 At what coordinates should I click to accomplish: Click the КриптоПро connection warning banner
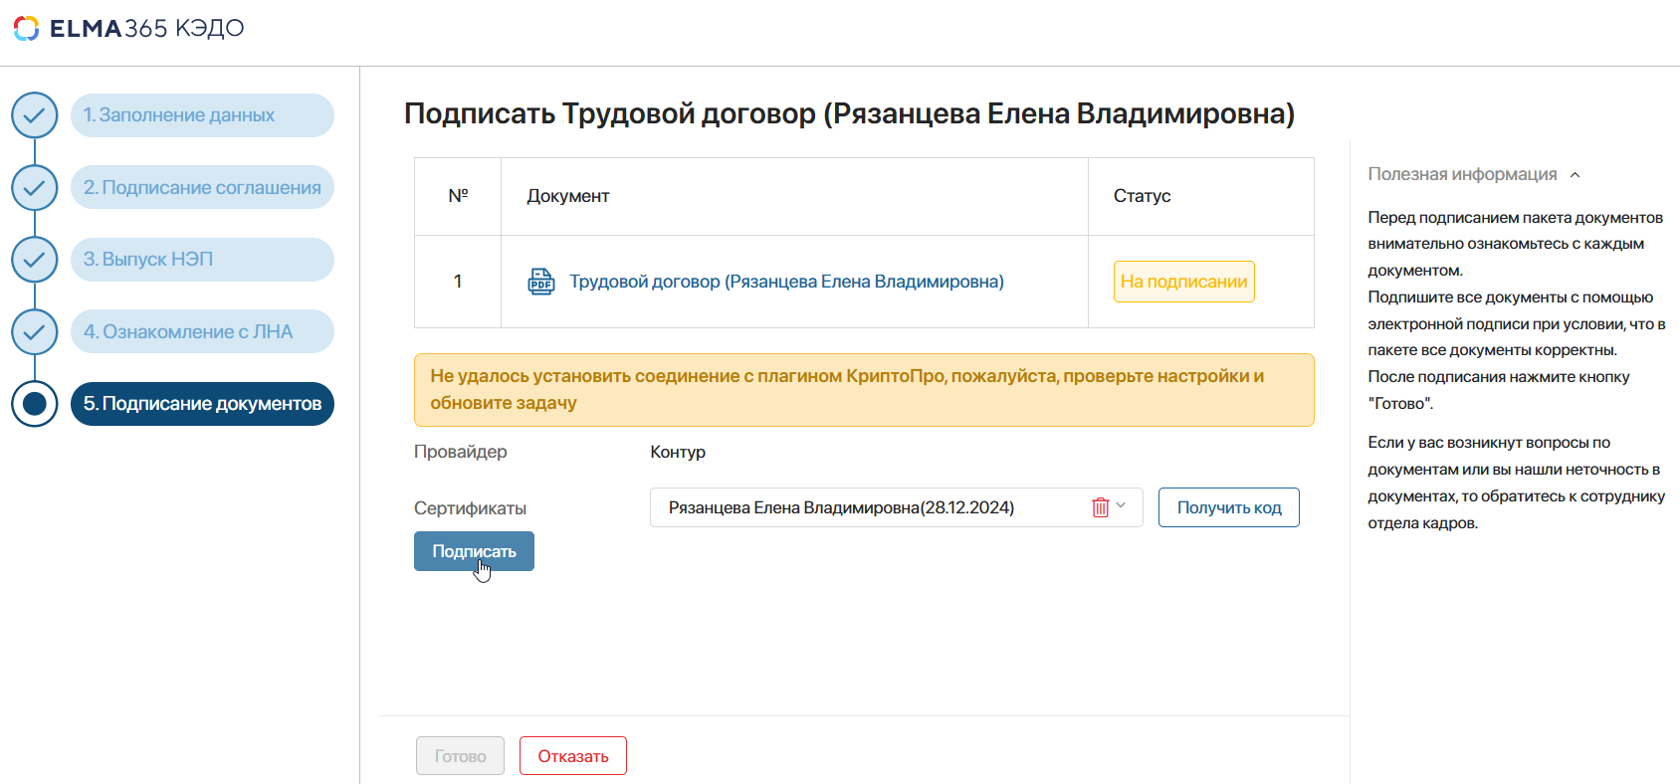(864, 390)
